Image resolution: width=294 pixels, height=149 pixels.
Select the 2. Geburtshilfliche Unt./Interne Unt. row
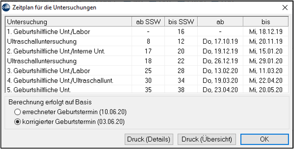click(147, 51)
